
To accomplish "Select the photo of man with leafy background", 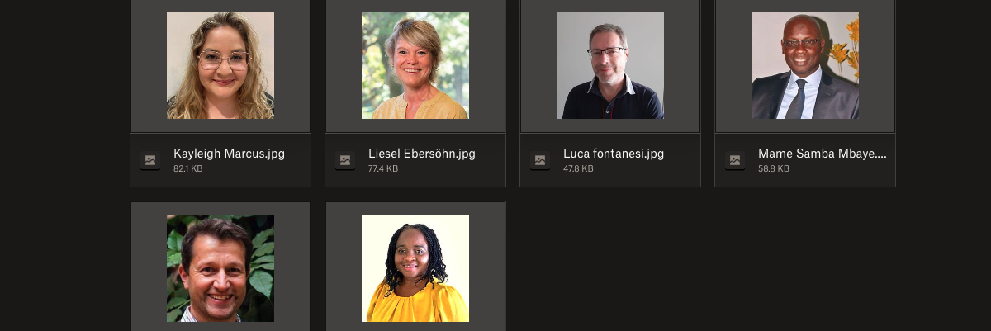I will (x=220, y=268).
